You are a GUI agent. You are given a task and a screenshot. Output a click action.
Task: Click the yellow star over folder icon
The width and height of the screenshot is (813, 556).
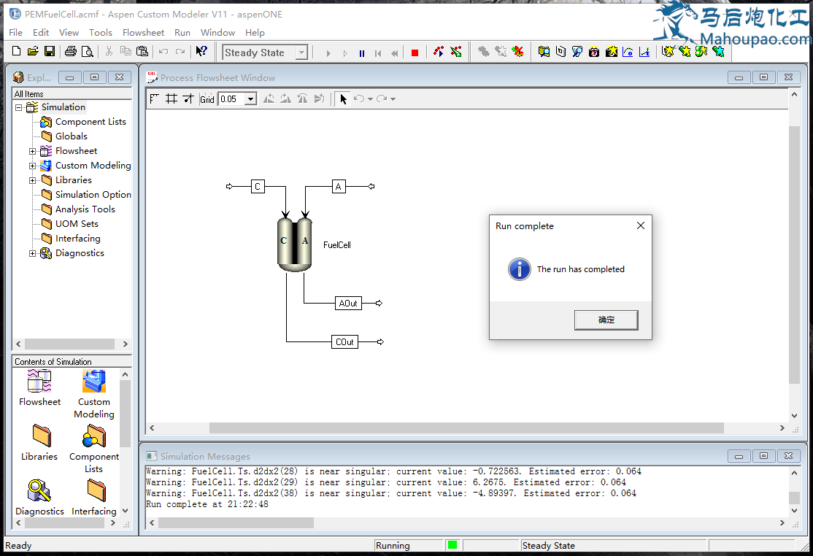point(612,51)
